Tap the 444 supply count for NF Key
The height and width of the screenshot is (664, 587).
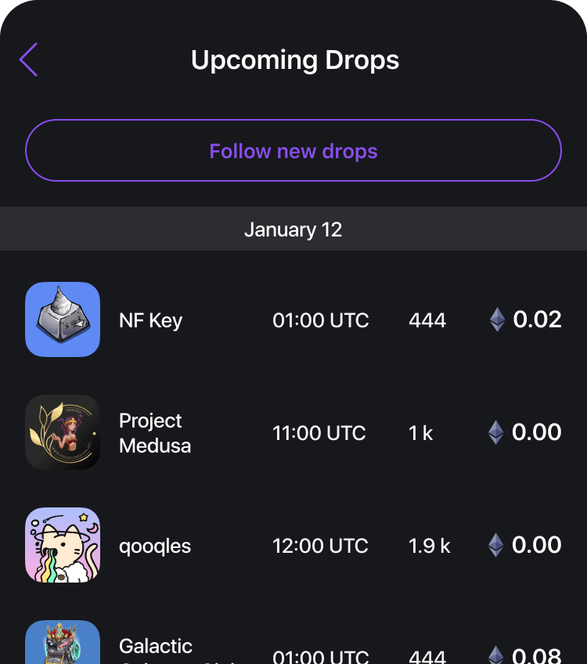[427, 319]
